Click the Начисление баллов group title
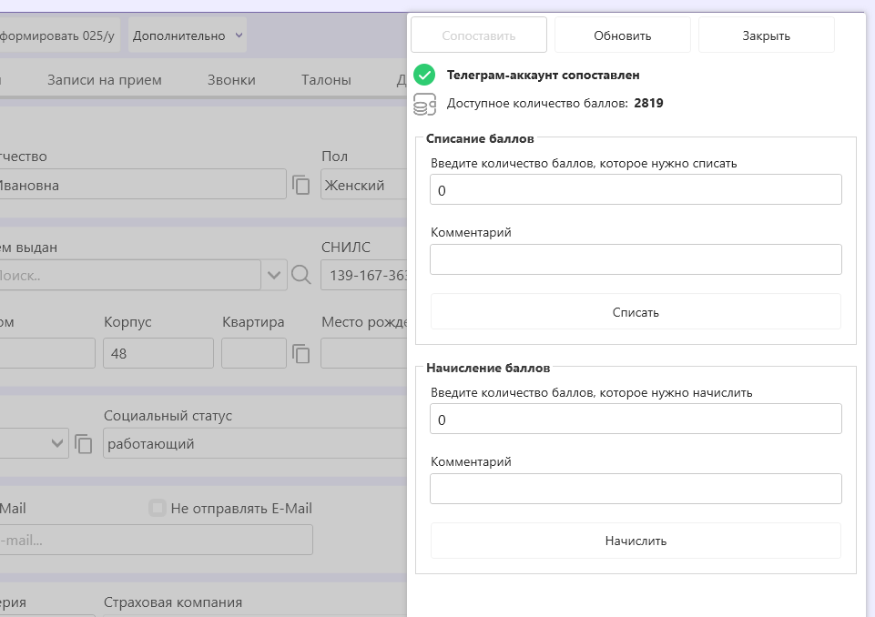 (488, 368)
